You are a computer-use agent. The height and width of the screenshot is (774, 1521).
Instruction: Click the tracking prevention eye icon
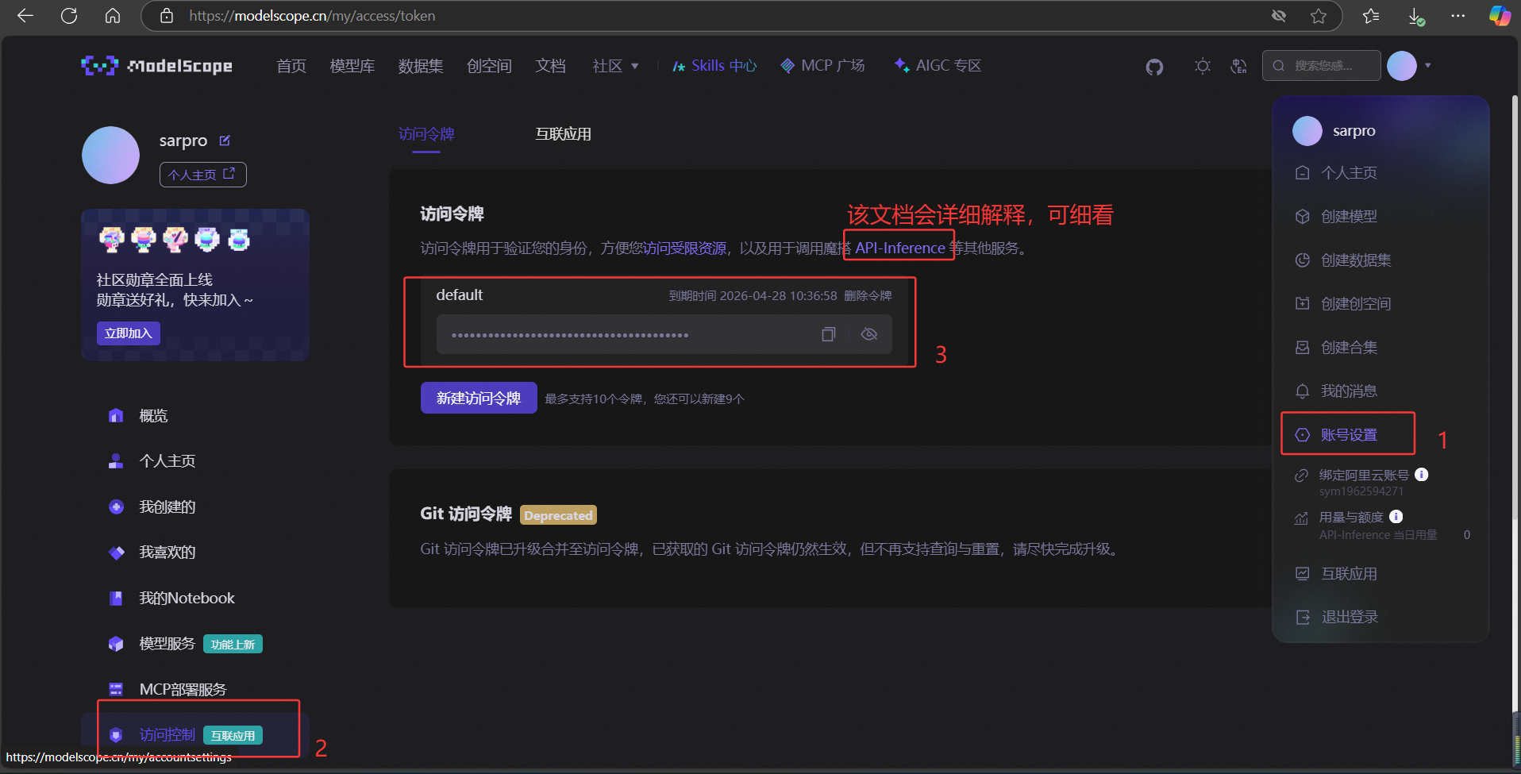[x=1279, y=16]
